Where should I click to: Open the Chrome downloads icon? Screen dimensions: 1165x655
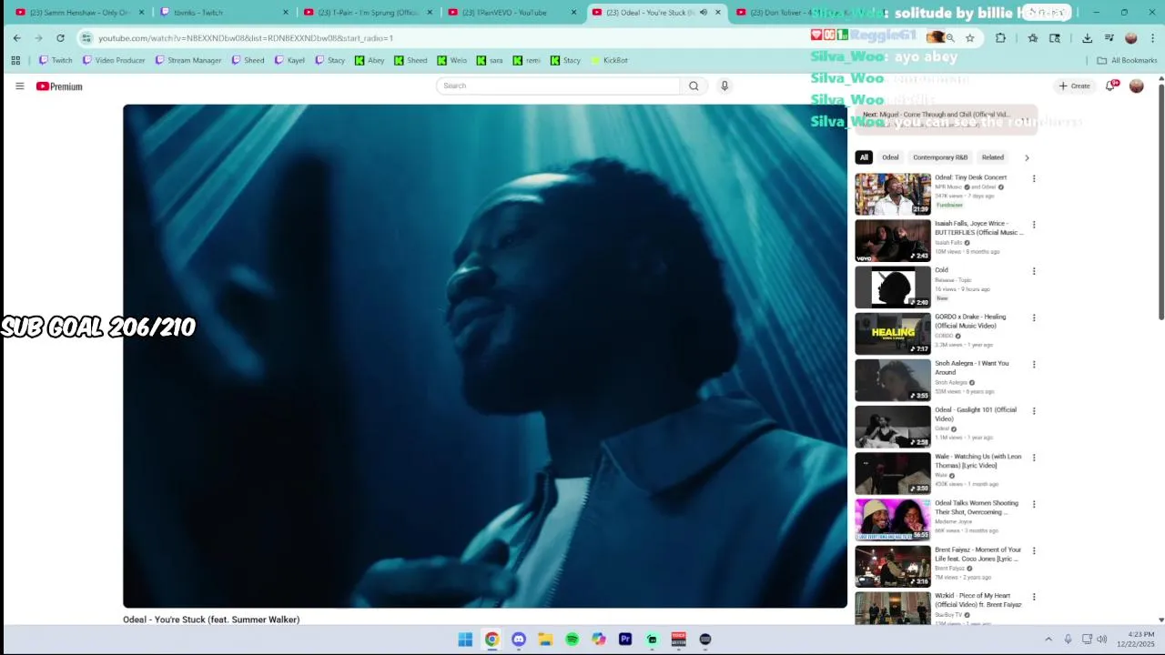tap(1087, 38)
